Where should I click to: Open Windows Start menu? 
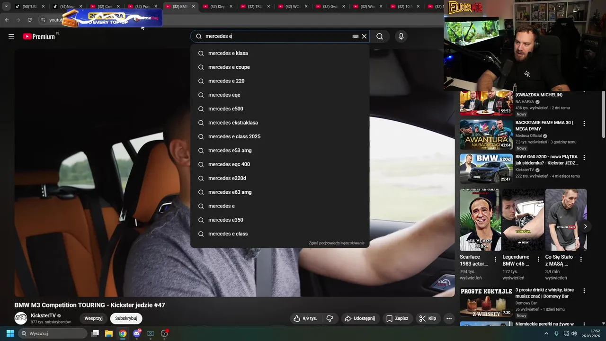pos(10,333)
